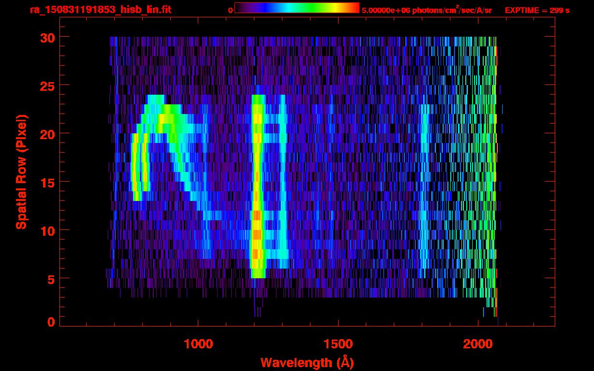Click the Spatial Row (Pixel) axis label
The width and height of the screenshot is (594, 371).
[21, 172]
